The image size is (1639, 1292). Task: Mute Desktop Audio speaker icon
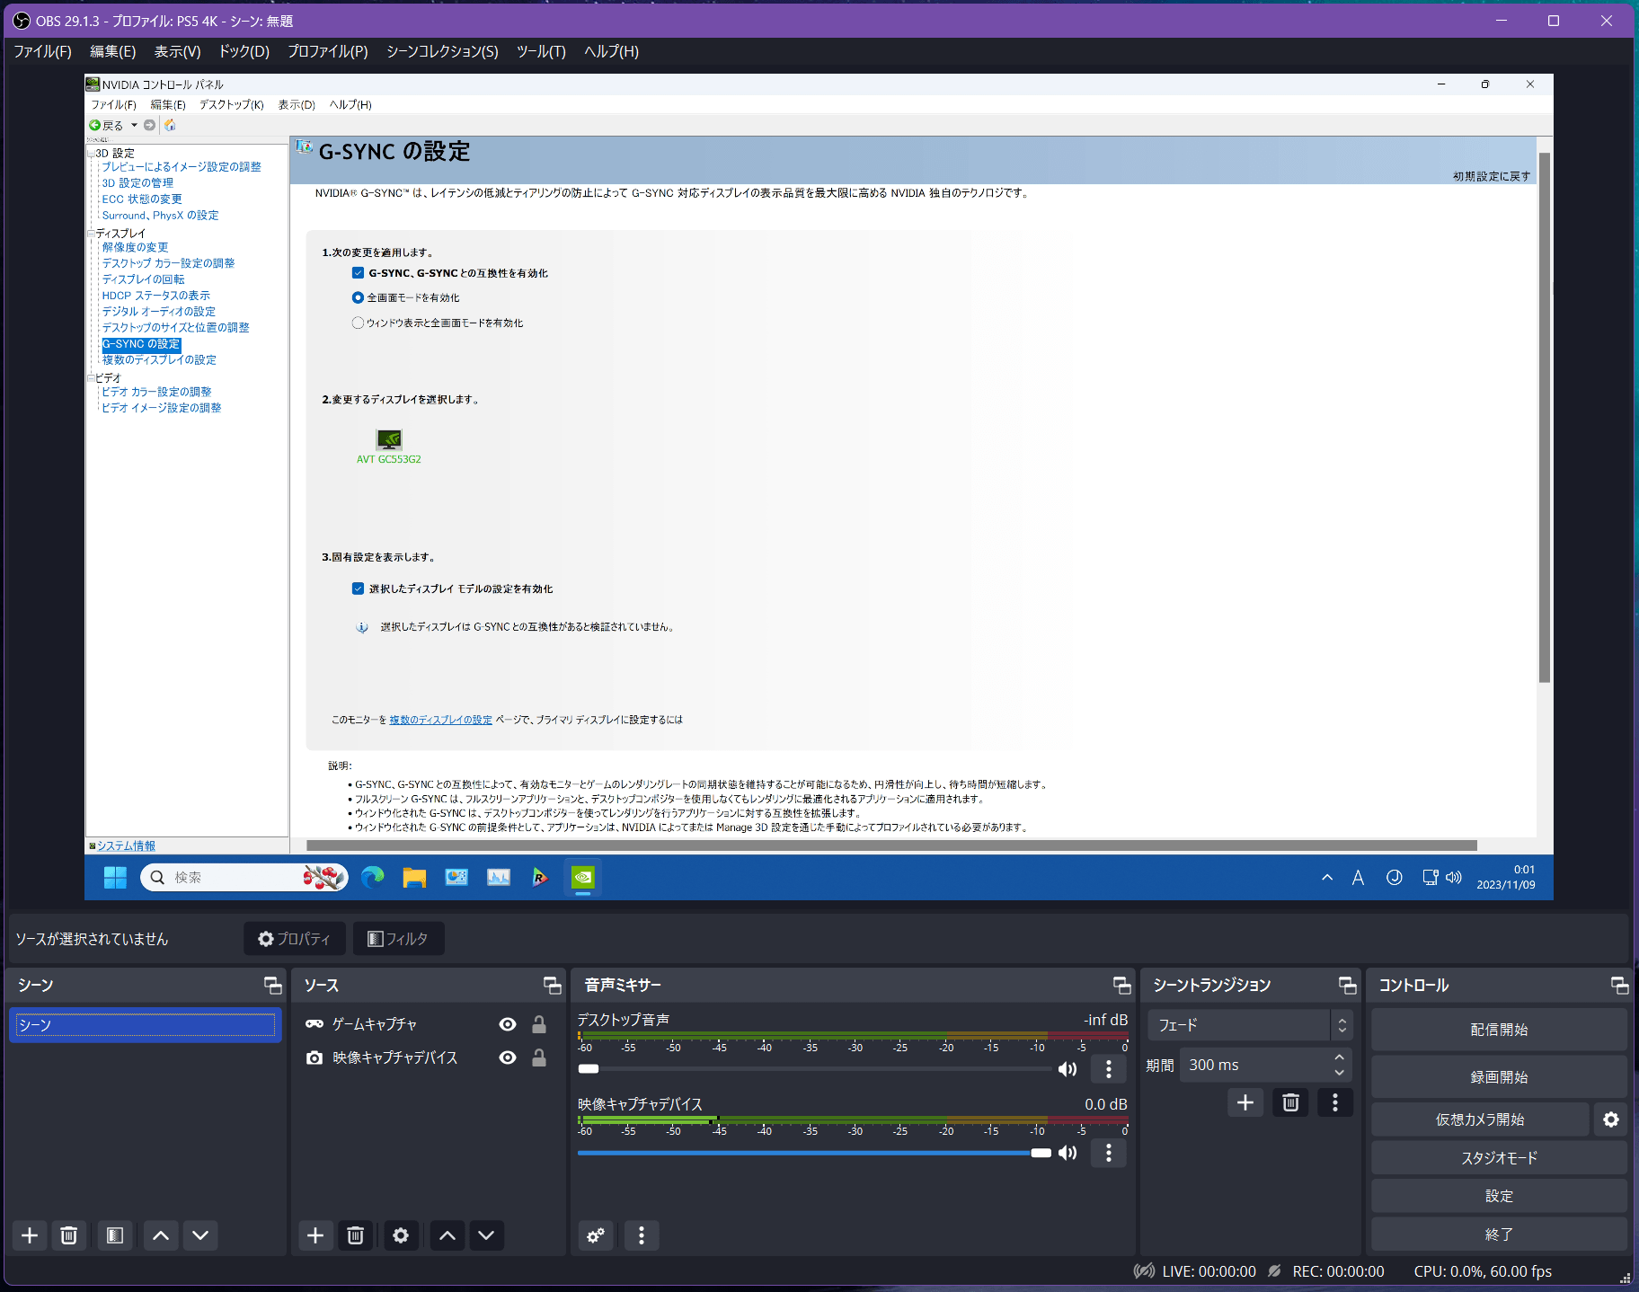[1068, 1068]
